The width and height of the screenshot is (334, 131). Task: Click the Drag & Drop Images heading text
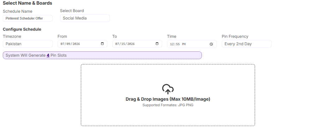click(x=168, y=99)
